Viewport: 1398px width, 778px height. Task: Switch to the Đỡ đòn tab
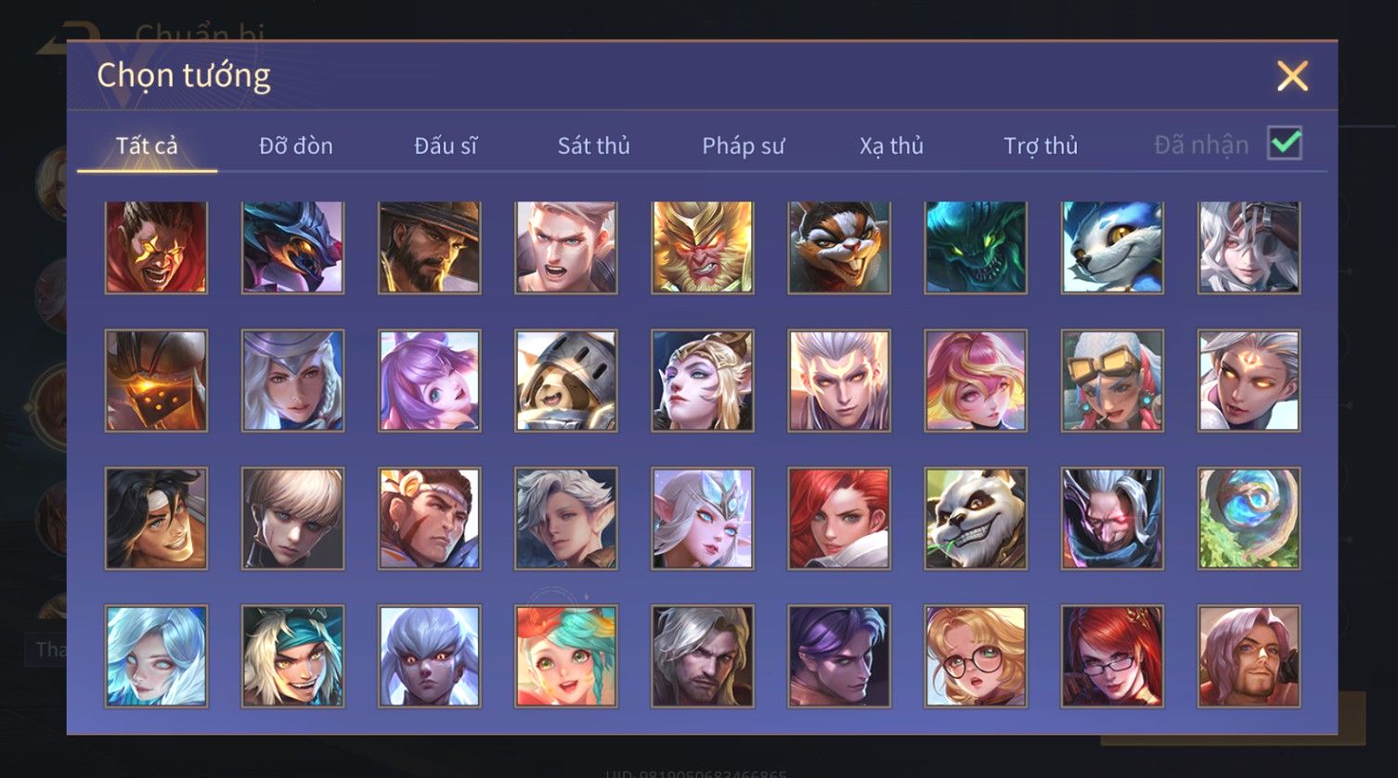tap(296, 146)
